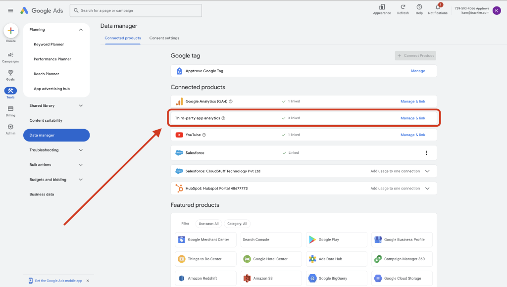Select Google Hotel Center product
Screen dimensions: 507x287
pos(271,259)
